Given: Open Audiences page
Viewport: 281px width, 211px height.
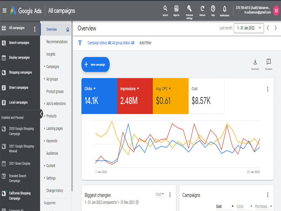Looking at the screenshot, I should 52,153.
